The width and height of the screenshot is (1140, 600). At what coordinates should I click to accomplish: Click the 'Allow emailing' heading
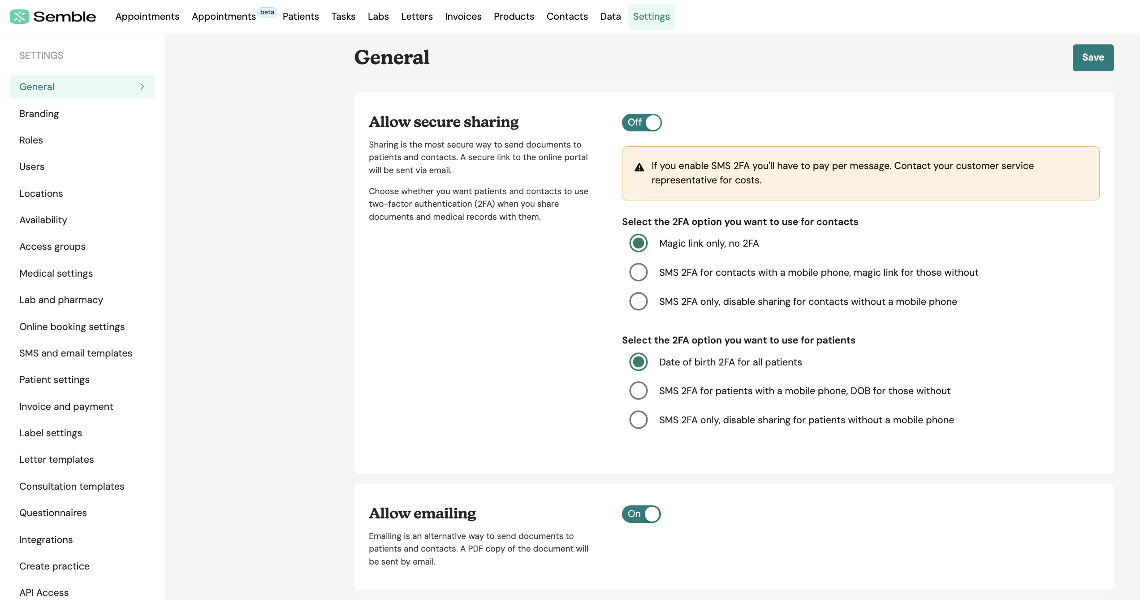422,513
